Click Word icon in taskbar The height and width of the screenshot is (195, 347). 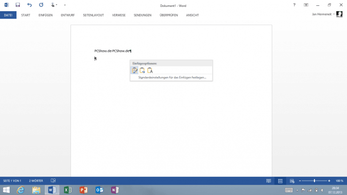pos(52,190)
